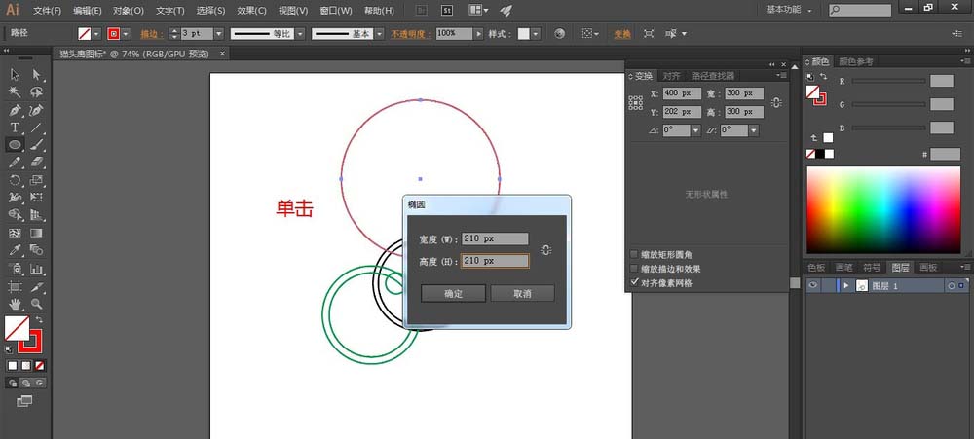Click swap fill and stroke arrow in toolbox
The height and width of the screenshot is (439, 974).
click(39, 320)
